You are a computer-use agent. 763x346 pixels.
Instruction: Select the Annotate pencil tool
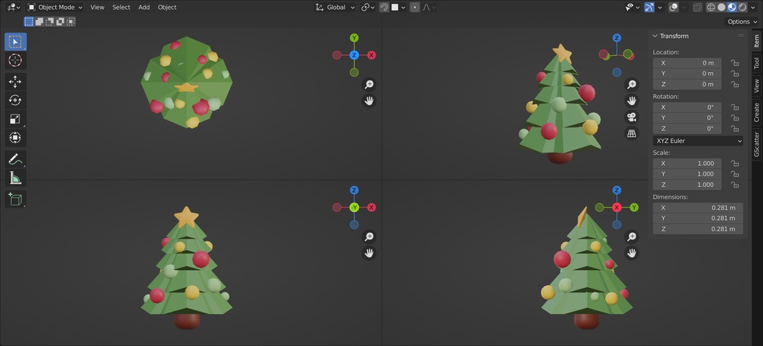(16, 159)
